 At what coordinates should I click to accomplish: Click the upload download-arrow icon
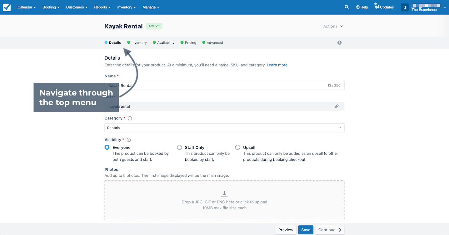(x=224, y=194)
